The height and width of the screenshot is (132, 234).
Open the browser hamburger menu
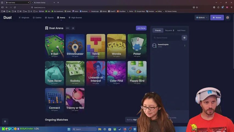click(x=232, y=7)
